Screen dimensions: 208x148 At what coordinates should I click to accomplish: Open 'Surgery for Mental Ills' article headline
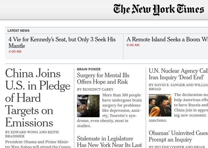pos(103,79)
